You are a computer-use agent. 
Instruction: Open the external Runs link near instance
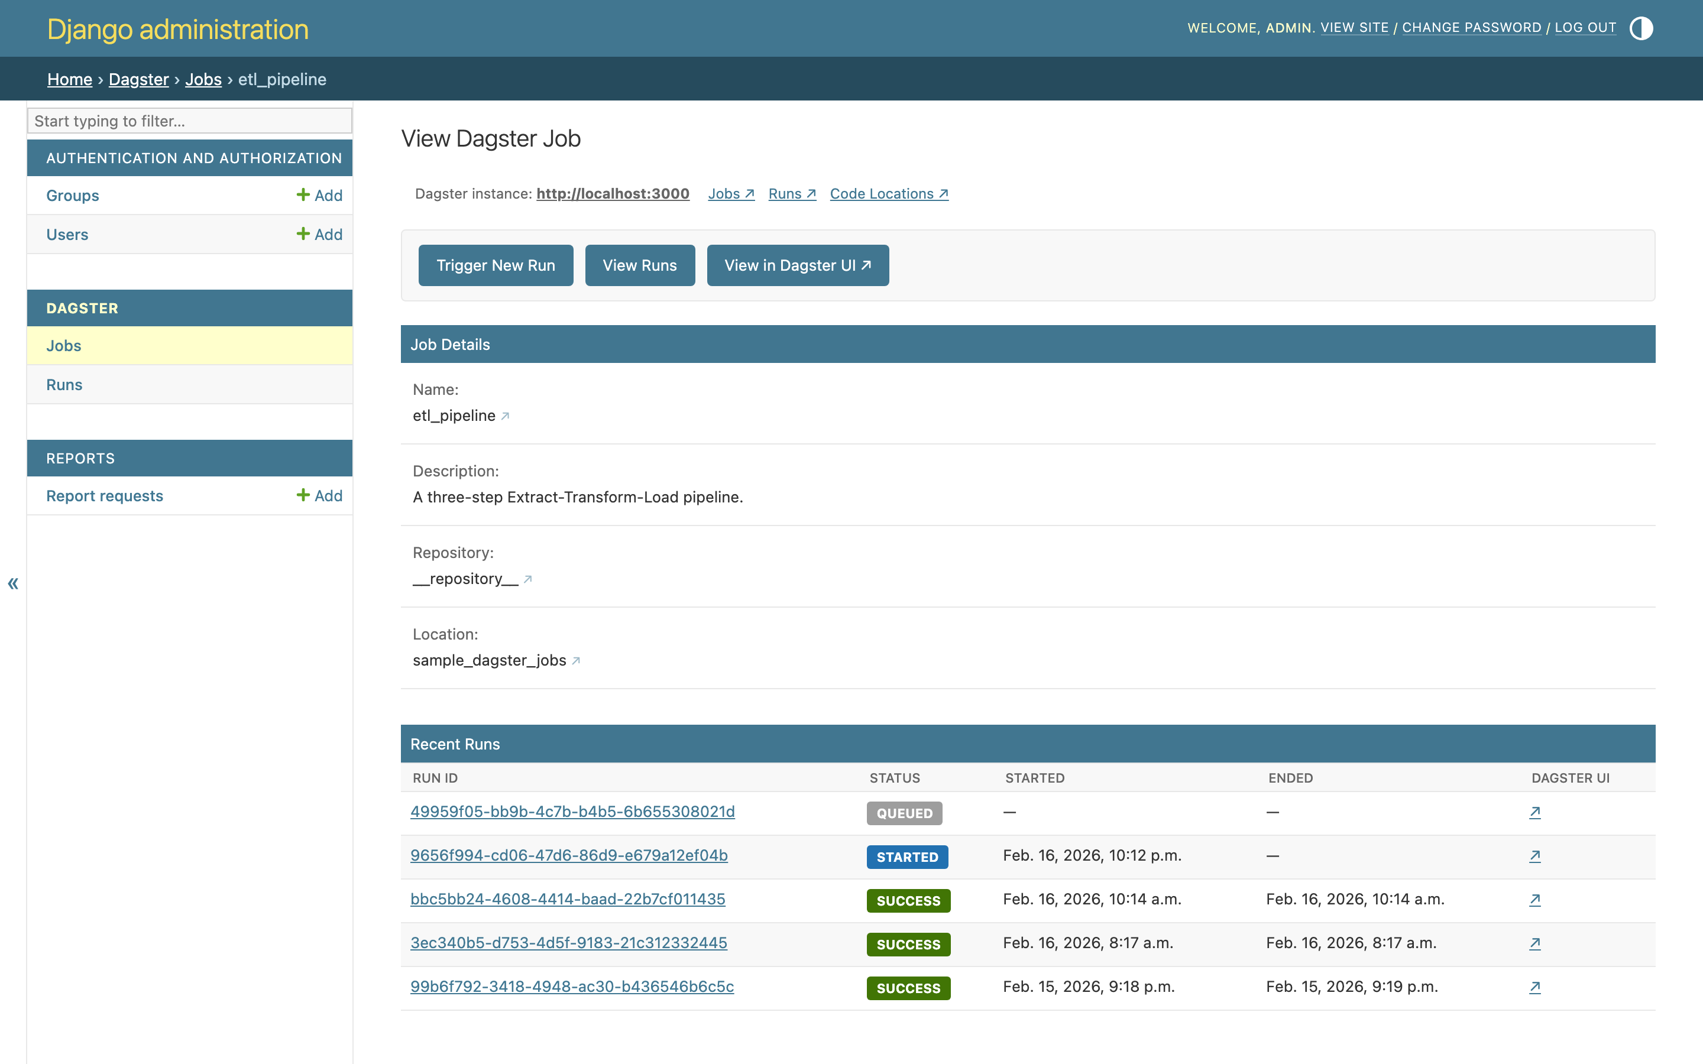coord(792,193)
